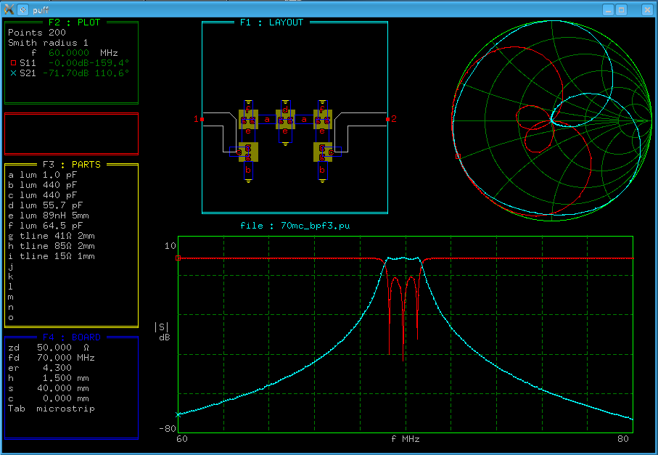Screen dimensions: 658x455
Task: Select part f lum 64.5 pF
Action: click(x=45, y=226)
